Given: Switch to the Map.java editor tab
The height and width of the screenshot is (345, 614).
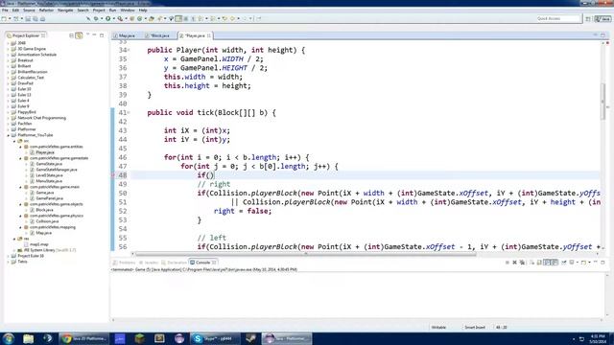Looking at the screenshot, I should [x=127, y=35].
